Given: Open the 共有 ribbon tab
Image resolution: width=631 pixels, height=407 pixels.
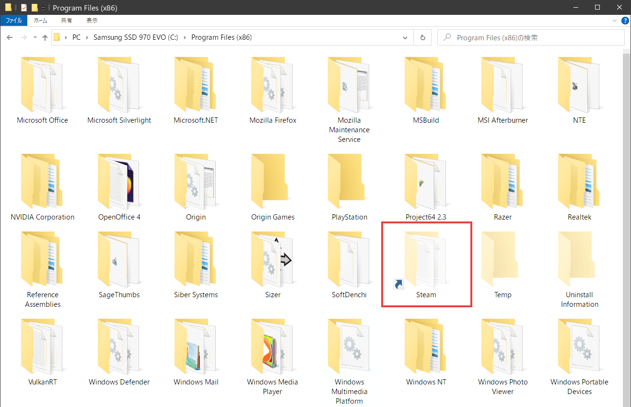Looking at the screenshot, I should click(67, 21).
